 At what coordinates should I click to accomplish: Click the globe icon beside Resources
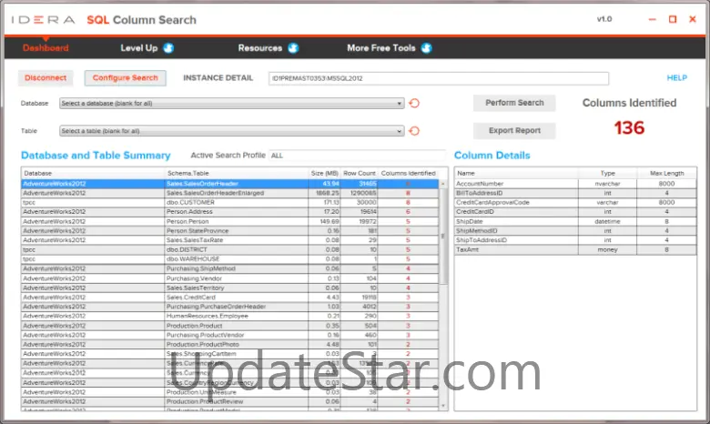coord(293,48)
